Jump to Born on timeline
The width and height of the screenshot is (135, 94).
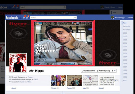click(125, 81)
